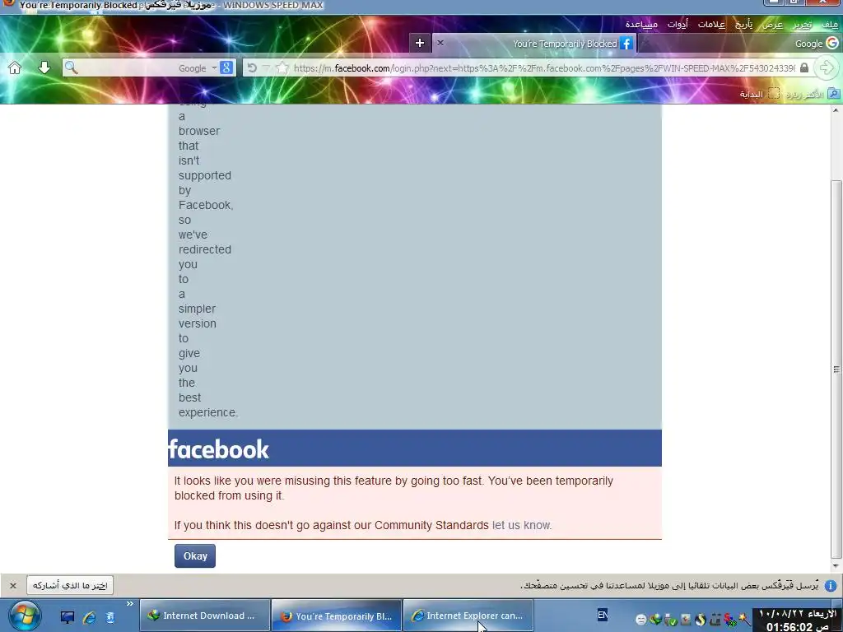The height and width of the screenshot is (632, 843).
Task: Click the Okay button
Action: pyautogui.click(x=195, y=556)
